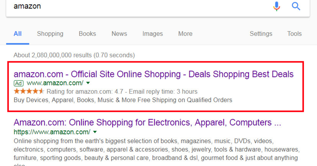The image size is (317, 166).
Task: Open the Settings menu
Action: pos(261,34)
